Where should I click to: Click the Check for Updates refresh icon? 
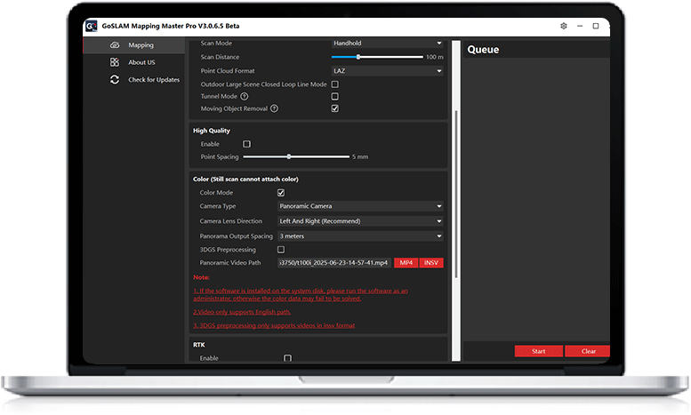coord(115,80)
